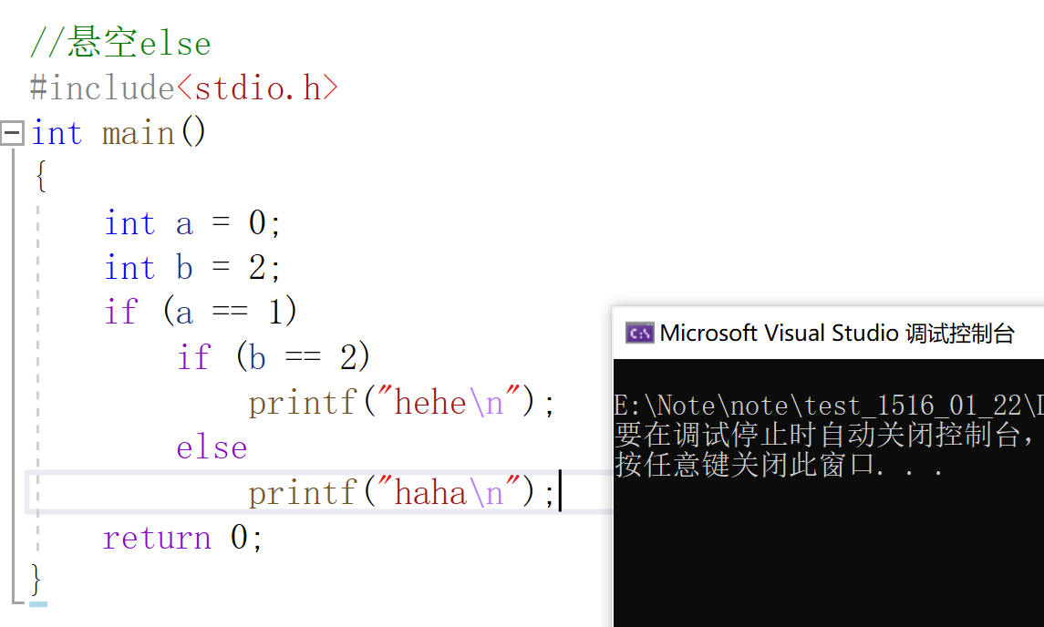Click the int a = 0; declaration
The image size is (1044, 627).
tap(191, 221)
